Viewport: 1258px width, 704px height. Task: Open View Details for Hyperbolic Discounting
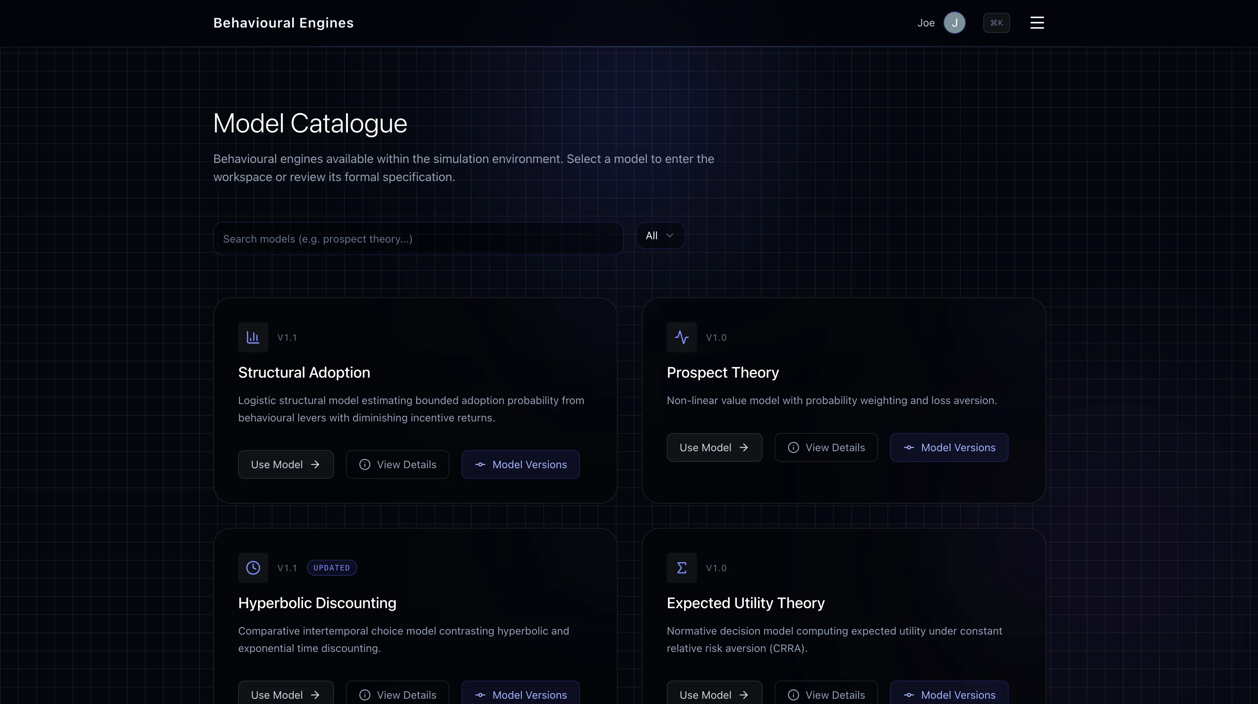397,695
